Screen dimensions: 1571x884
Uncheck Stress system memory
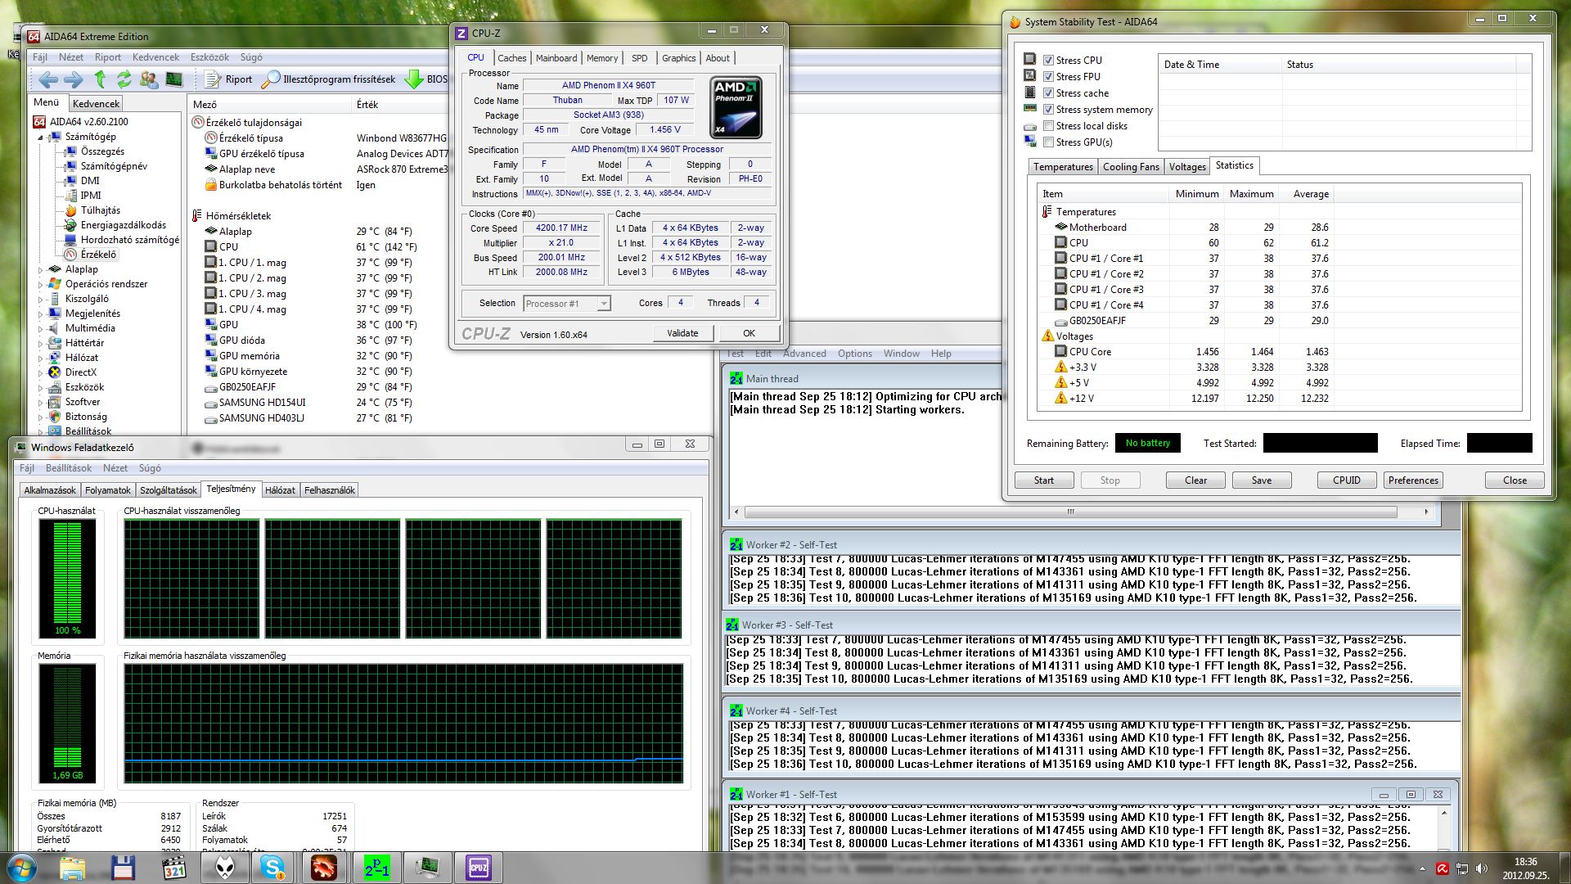click(1048, 109)
